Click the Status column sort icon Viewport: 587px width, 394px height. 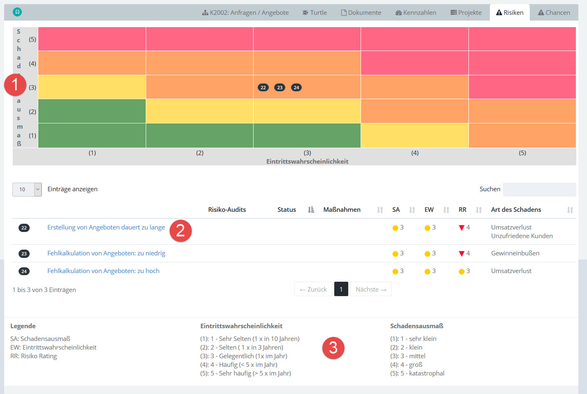[x=311, y=210]
